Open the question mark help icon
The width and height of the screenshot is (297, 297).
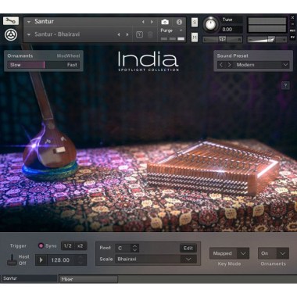pyautogui.click(x=285, y=85)
